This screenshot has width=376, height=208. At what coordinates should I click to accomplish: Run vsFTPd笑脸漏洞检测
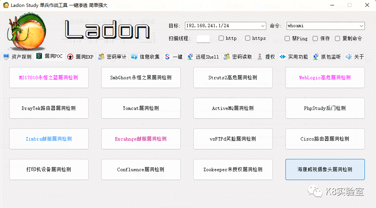pyautogui.click(x=233, y=139)
